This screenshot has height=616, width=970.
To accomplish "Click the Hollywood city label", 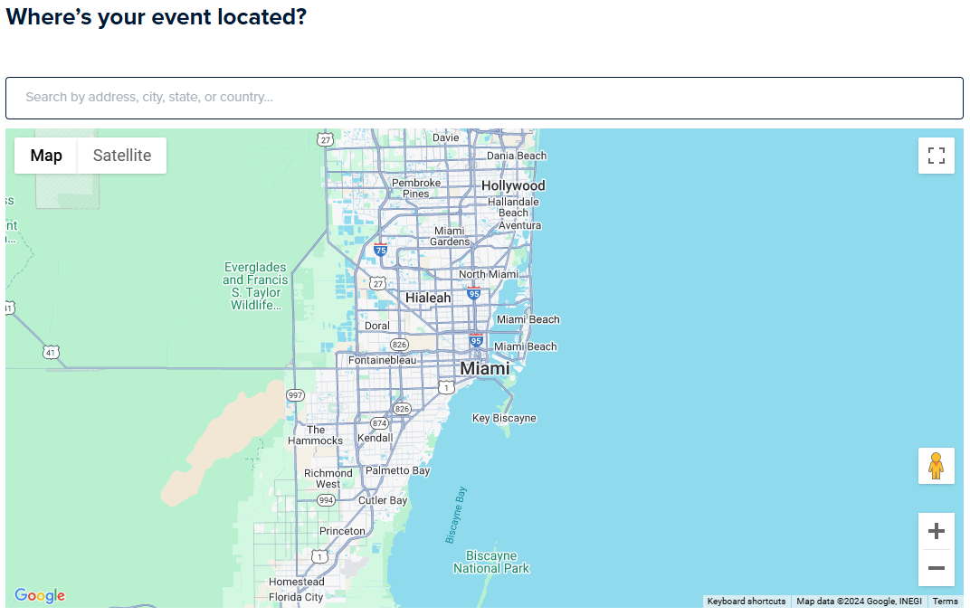I will point(513,185).
